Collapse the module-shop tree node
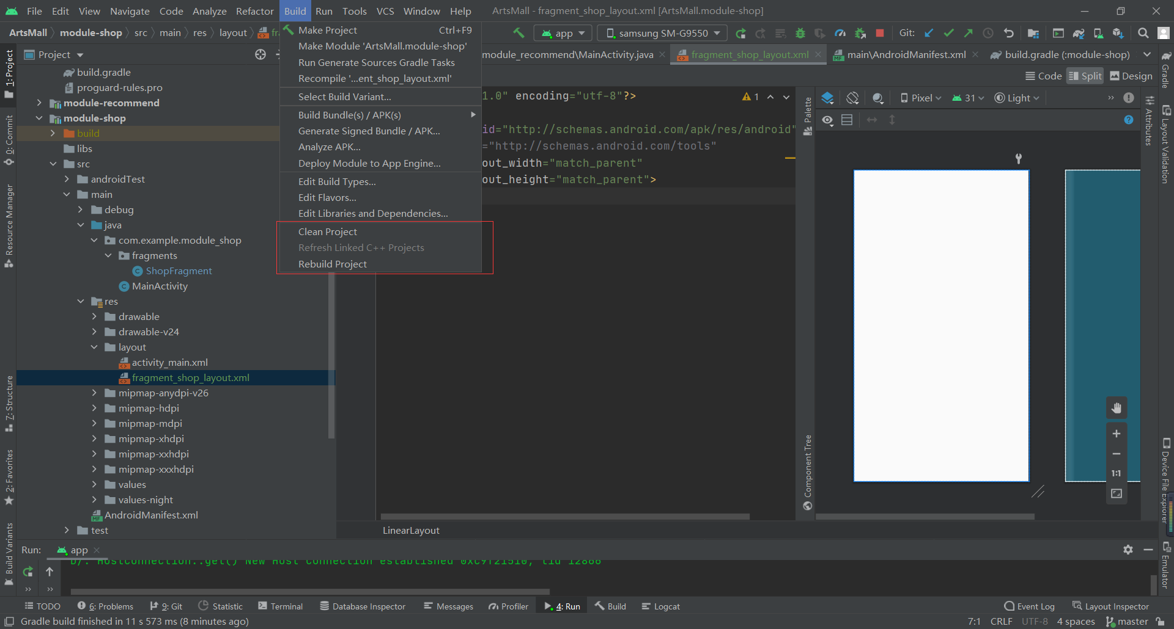Viewport: 1174px width, 629px height. pyautogui.click(x=39, y=118)
